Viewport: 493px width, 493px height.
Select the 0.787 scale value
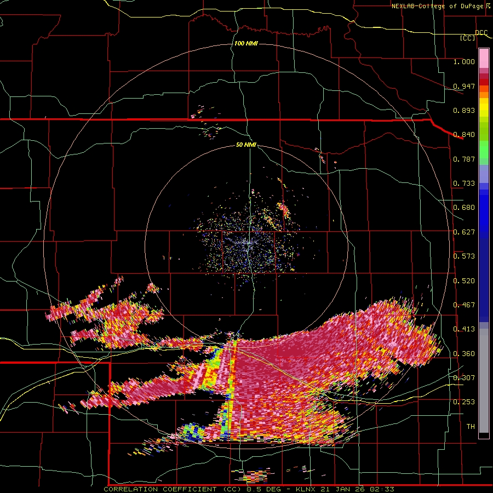point(464,159)
